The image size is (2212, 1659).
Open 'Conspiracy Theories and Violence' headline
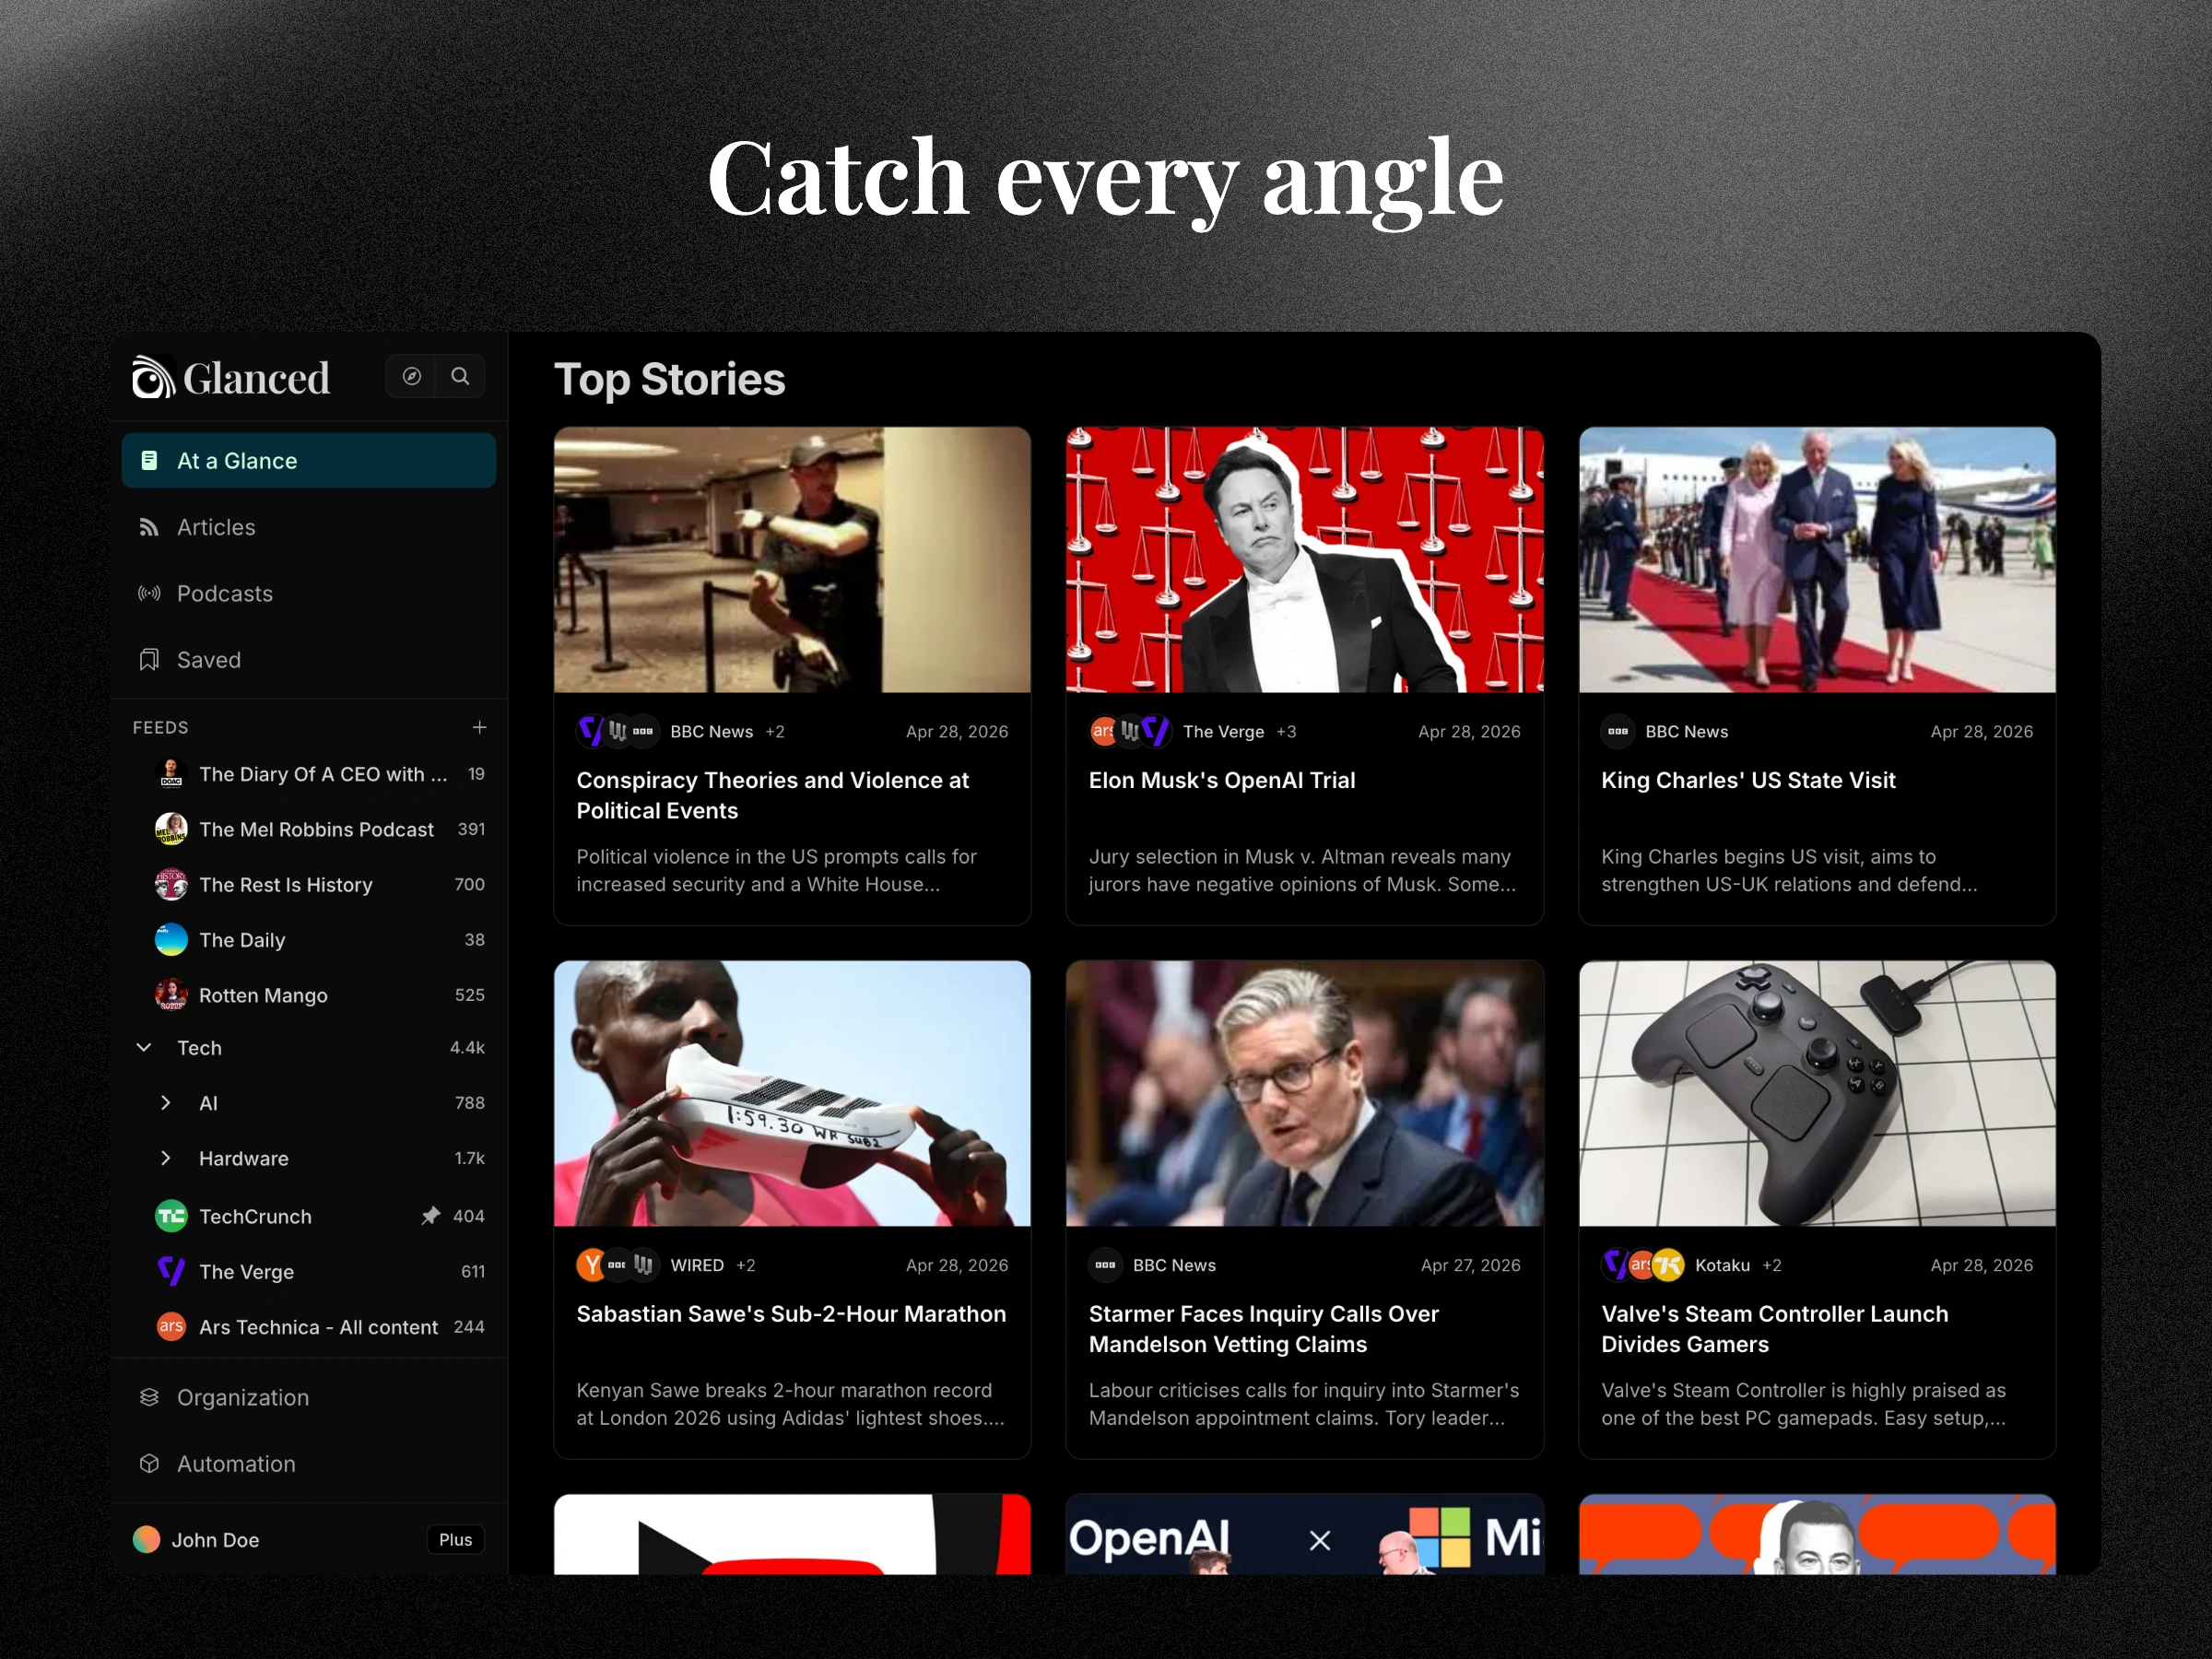click(x=773, y=795)
